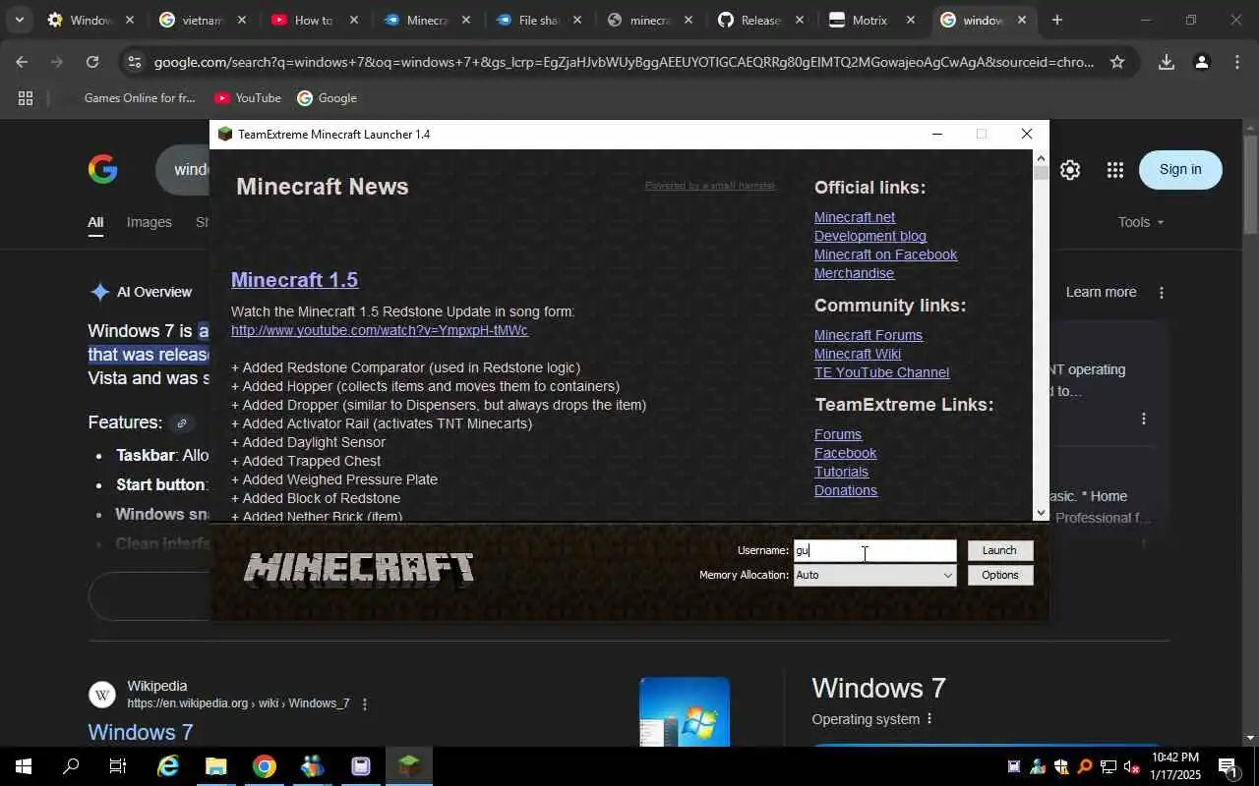
Task: Click the AI Overview Learn more link
Action: (x=1101, y=292)
